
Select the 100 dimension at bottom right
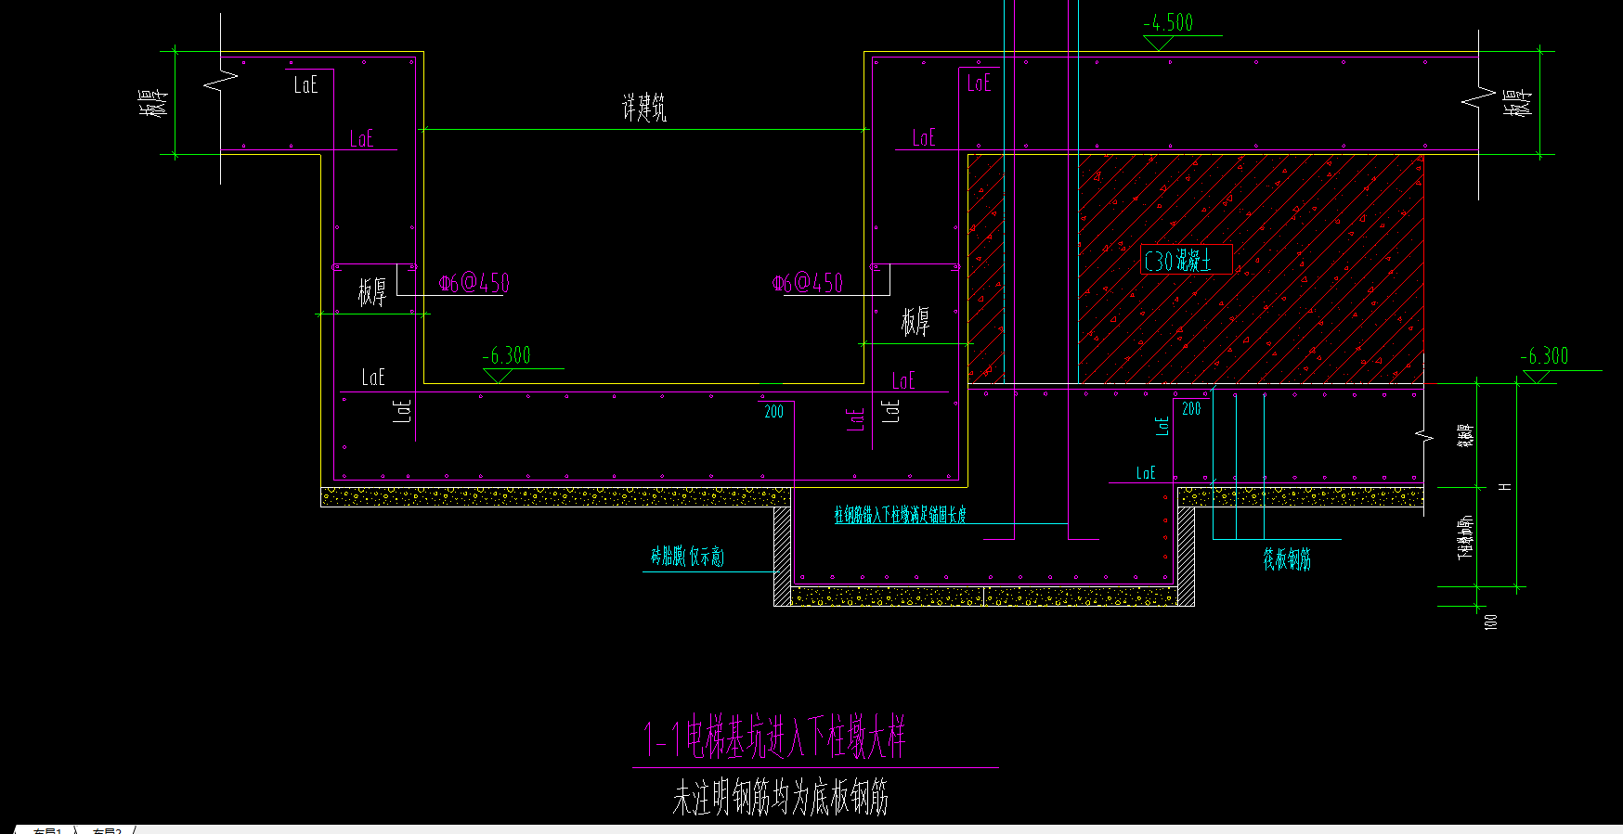click(x=1491, y=622)
